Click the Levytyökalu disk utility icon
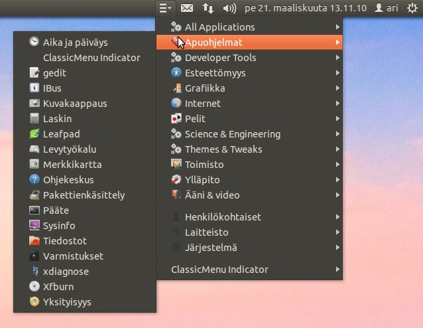423x328 pixels. coord(34,149)
